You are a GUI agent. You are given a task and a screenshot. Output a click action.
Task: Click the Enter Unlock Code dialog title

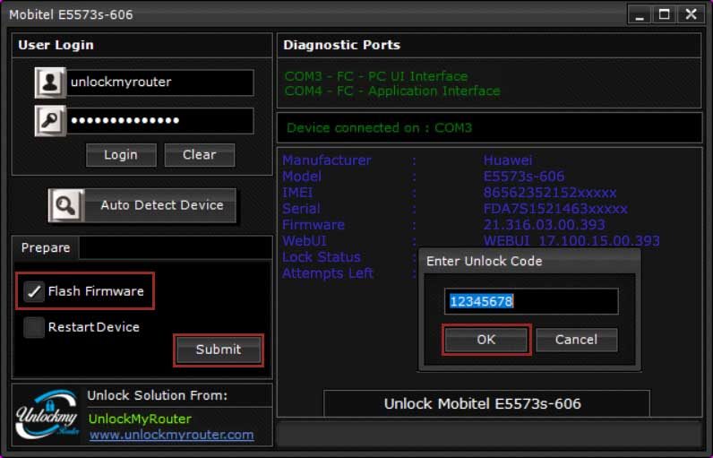click(485, 262)
